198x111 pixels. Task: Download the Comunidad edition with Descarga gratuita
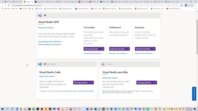94,49
